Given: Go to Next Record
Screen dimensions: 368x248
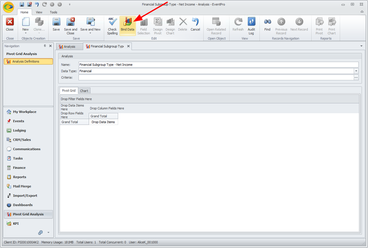Looking at the screenshot, I should point(299,24).
